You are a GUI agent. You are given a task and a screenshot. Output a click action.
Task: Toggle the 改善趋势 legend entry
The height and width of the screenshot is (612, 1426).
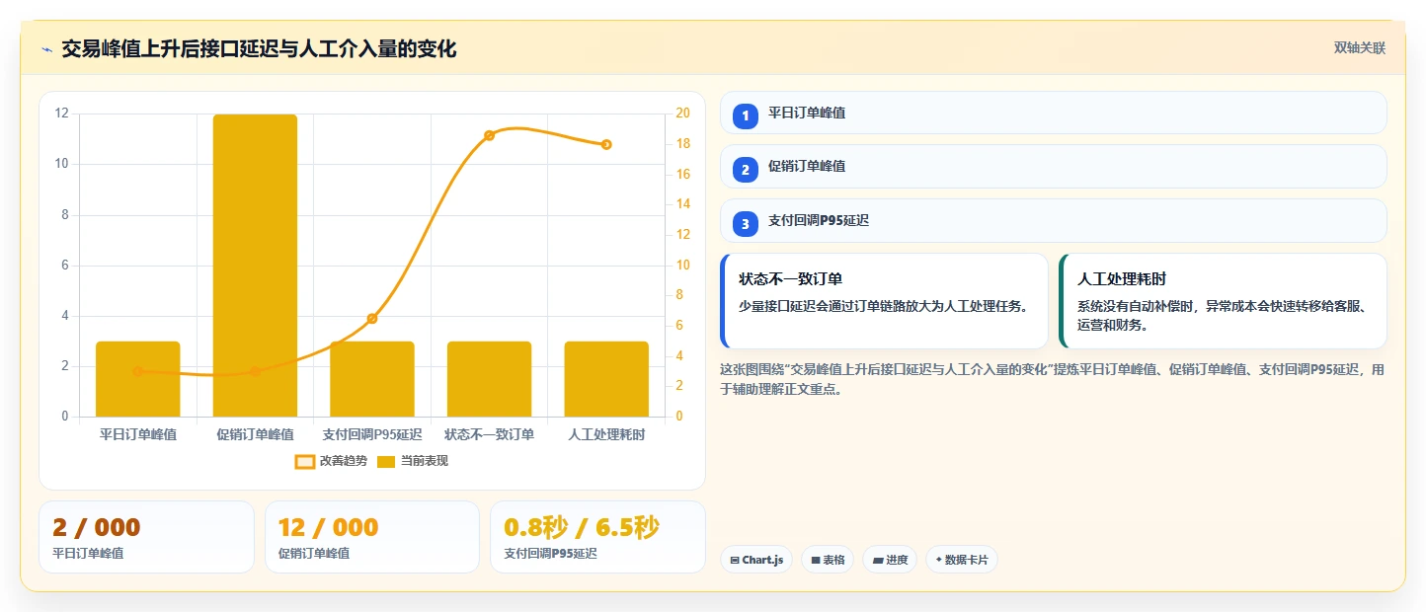click(330, 461)
